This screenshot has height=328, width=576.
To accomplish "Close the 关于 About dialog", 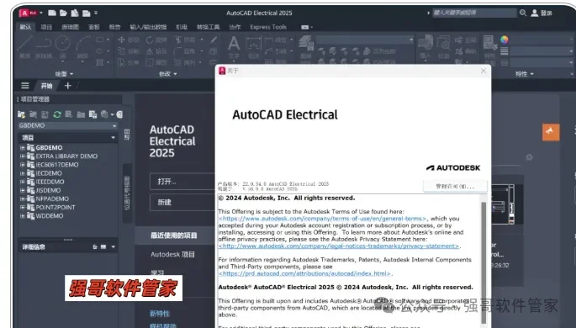I will (484, 71).
